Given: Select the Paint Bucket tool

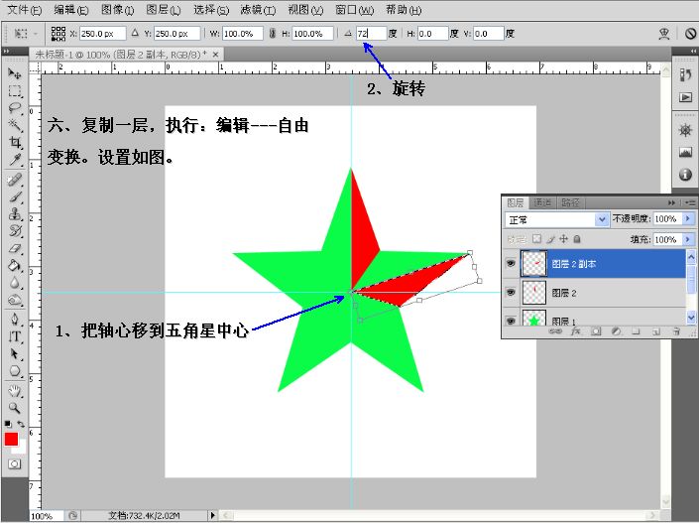Looking at the screenshot, I should 15,266.
